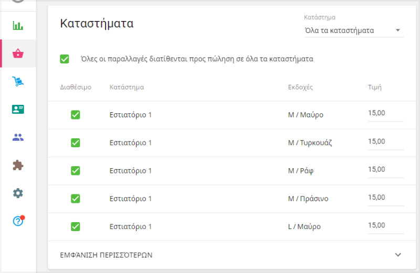Expand ΕΜΦΆΝΙΣΗ ΠΕΡΙΣΣΌΤΕΡΩΝ chevron arrow

coord(397,255)
